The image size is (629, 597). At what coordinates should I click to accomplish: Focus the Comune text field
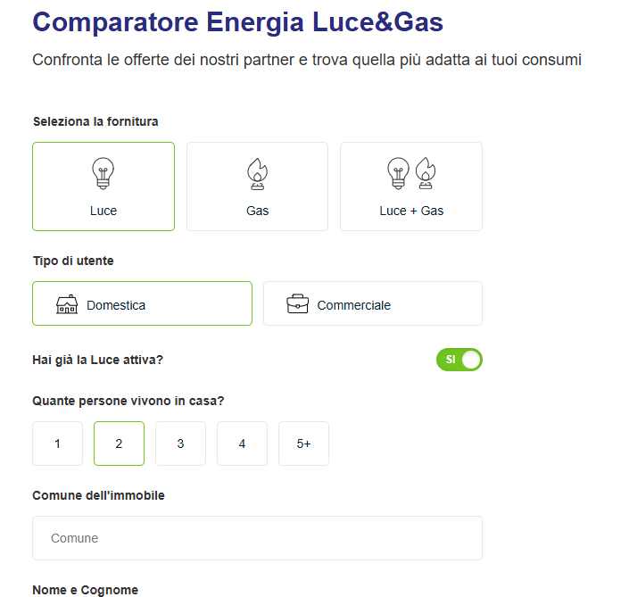click(x=257, y=538)
